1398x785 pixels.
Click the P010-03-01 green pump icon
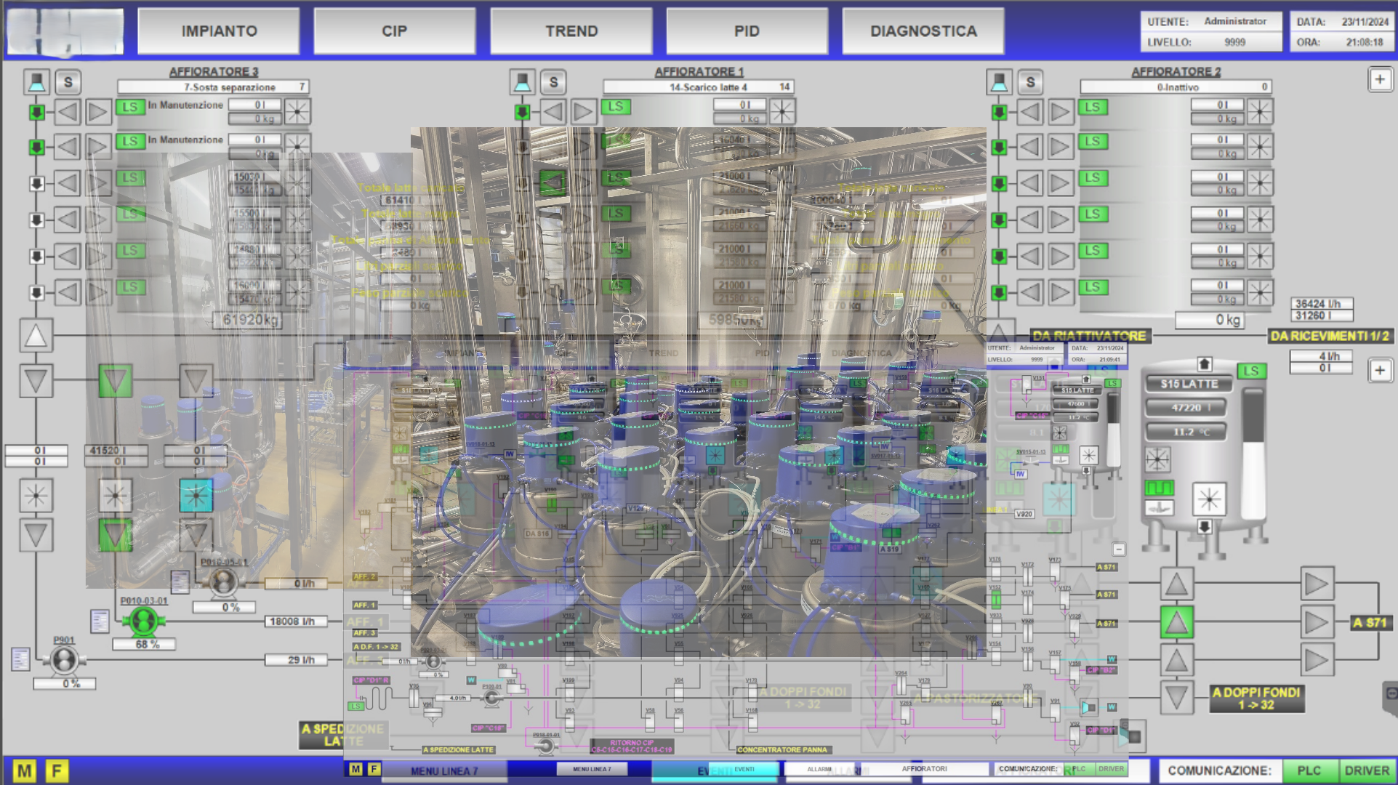click(143, 621)
